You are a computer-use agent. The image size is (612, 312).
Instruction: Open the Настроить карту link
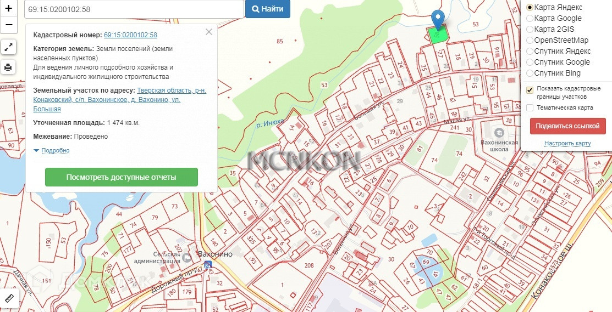tap(567, 144)
